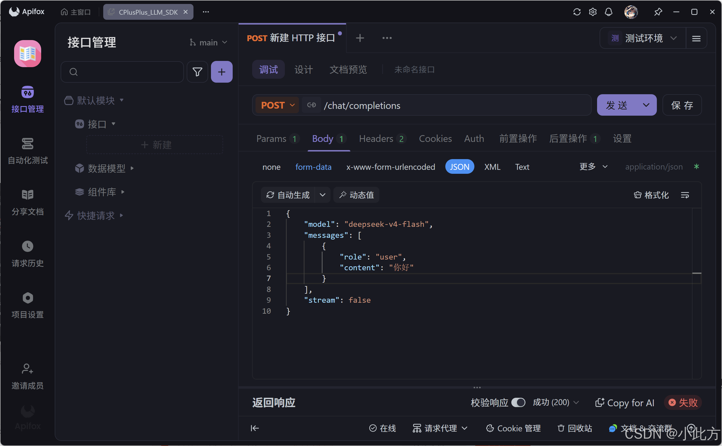Open the Params tab

pos(278,138)
